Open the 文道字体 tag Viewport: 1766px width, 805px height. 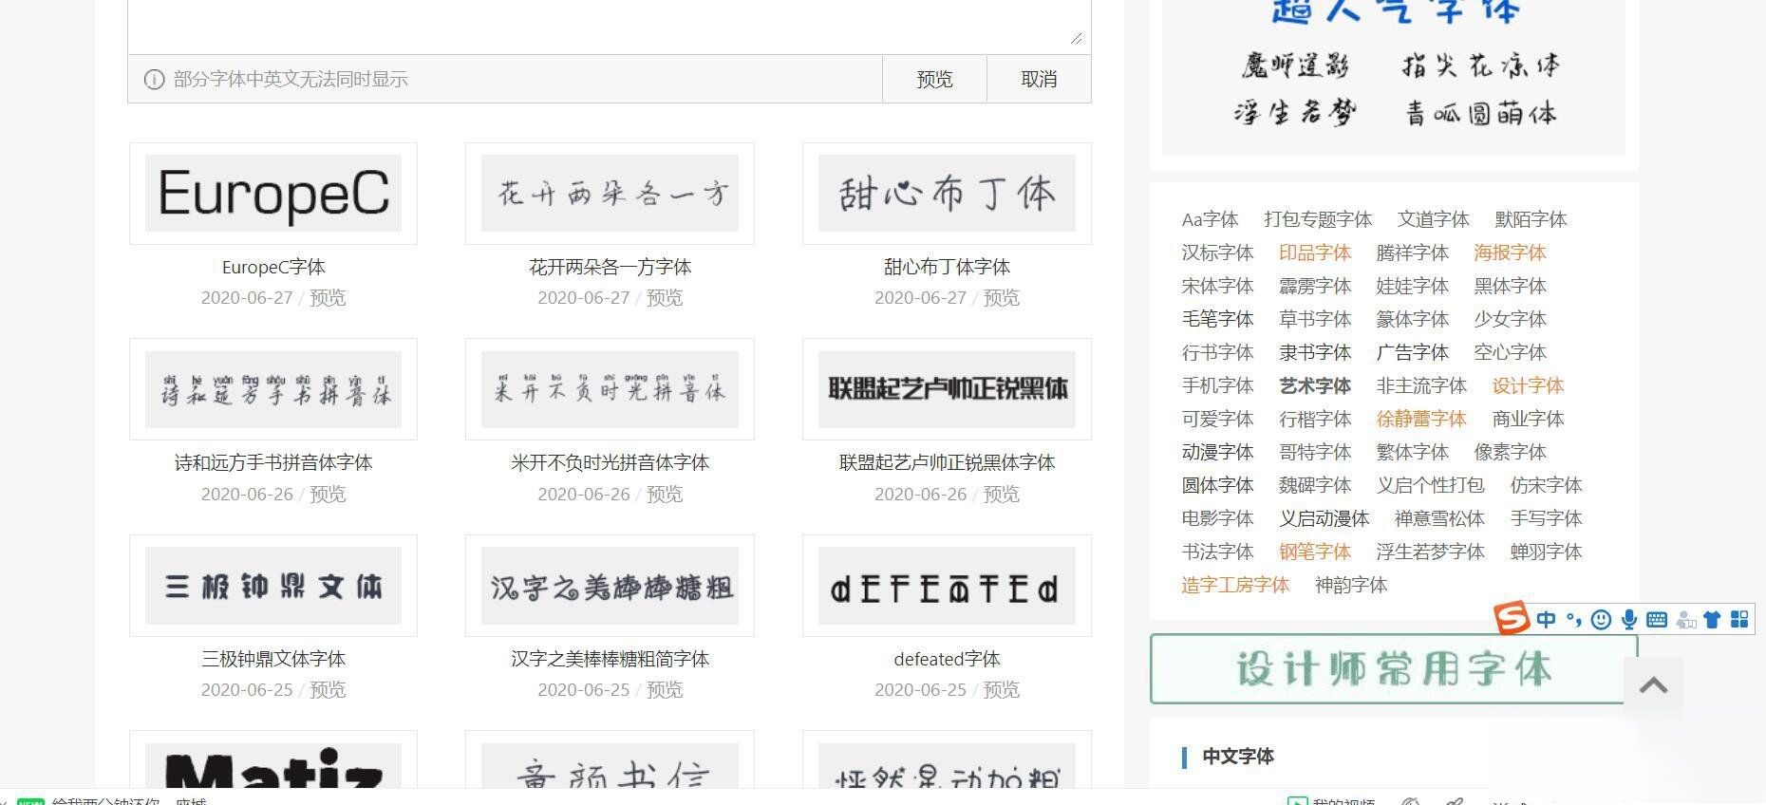(x=1433, y=219)
